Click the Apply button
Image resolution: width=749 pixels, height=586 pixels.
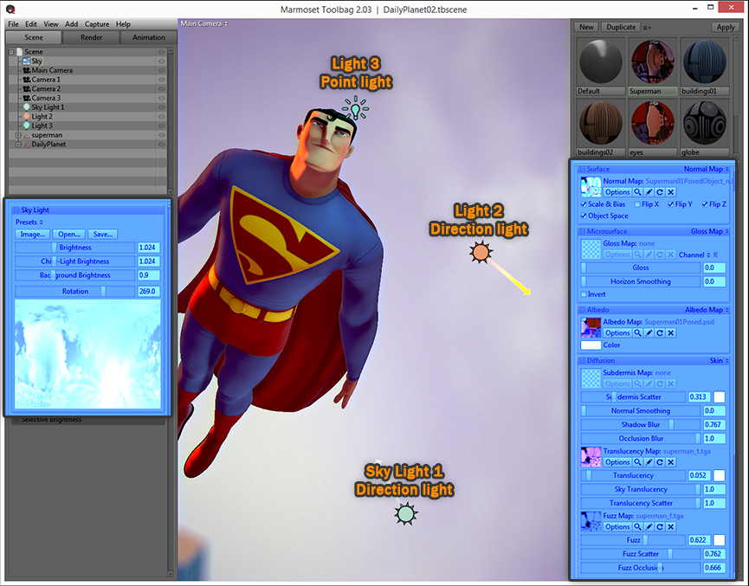(725, 27)
